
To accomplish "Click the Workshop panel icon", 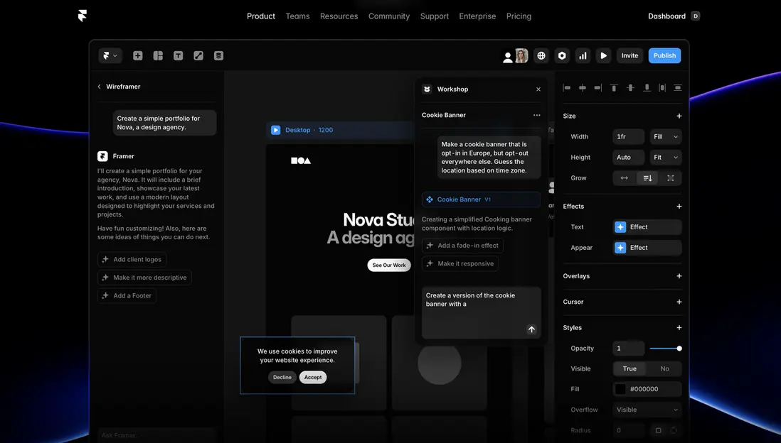I will (x=427, y=89).
